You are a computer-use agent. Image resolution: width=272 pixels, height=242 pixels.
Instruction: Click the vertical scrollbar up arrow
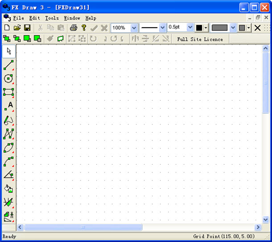265,48
